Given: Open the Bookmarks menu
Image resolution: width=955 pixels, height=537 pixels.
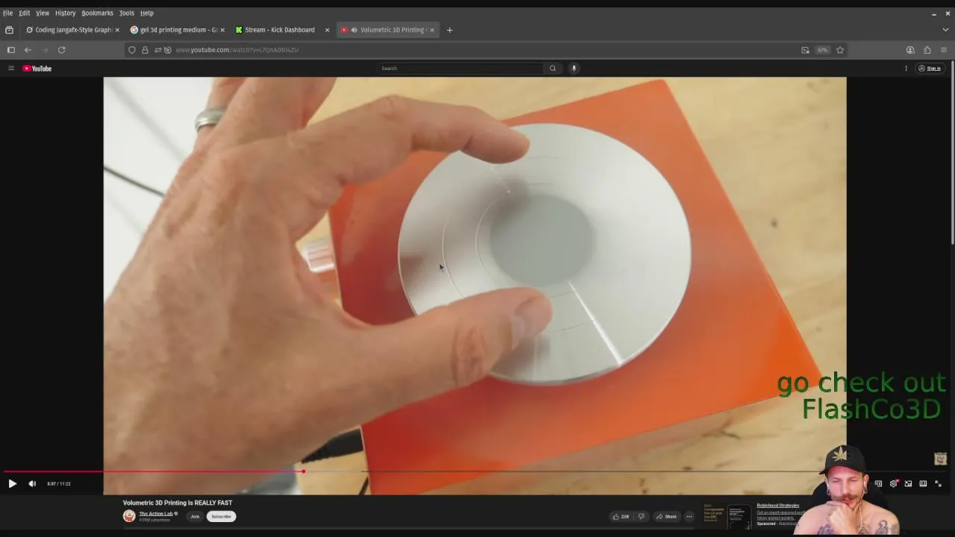Looking at the screenshot, I should [97, 13].
